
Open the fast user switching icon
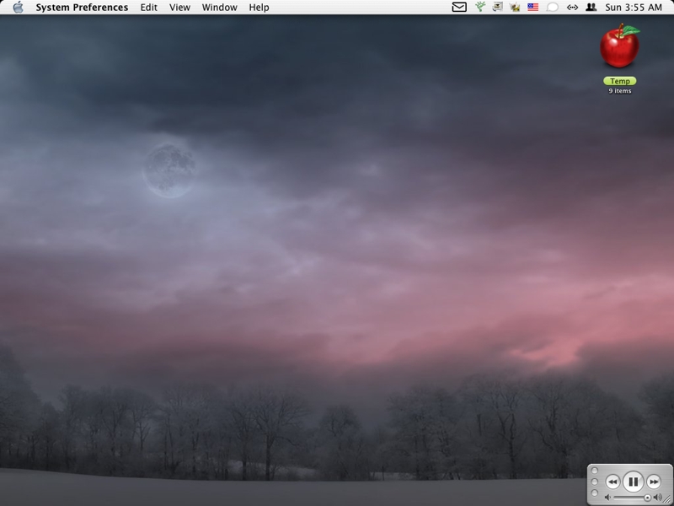pos(591,8)
